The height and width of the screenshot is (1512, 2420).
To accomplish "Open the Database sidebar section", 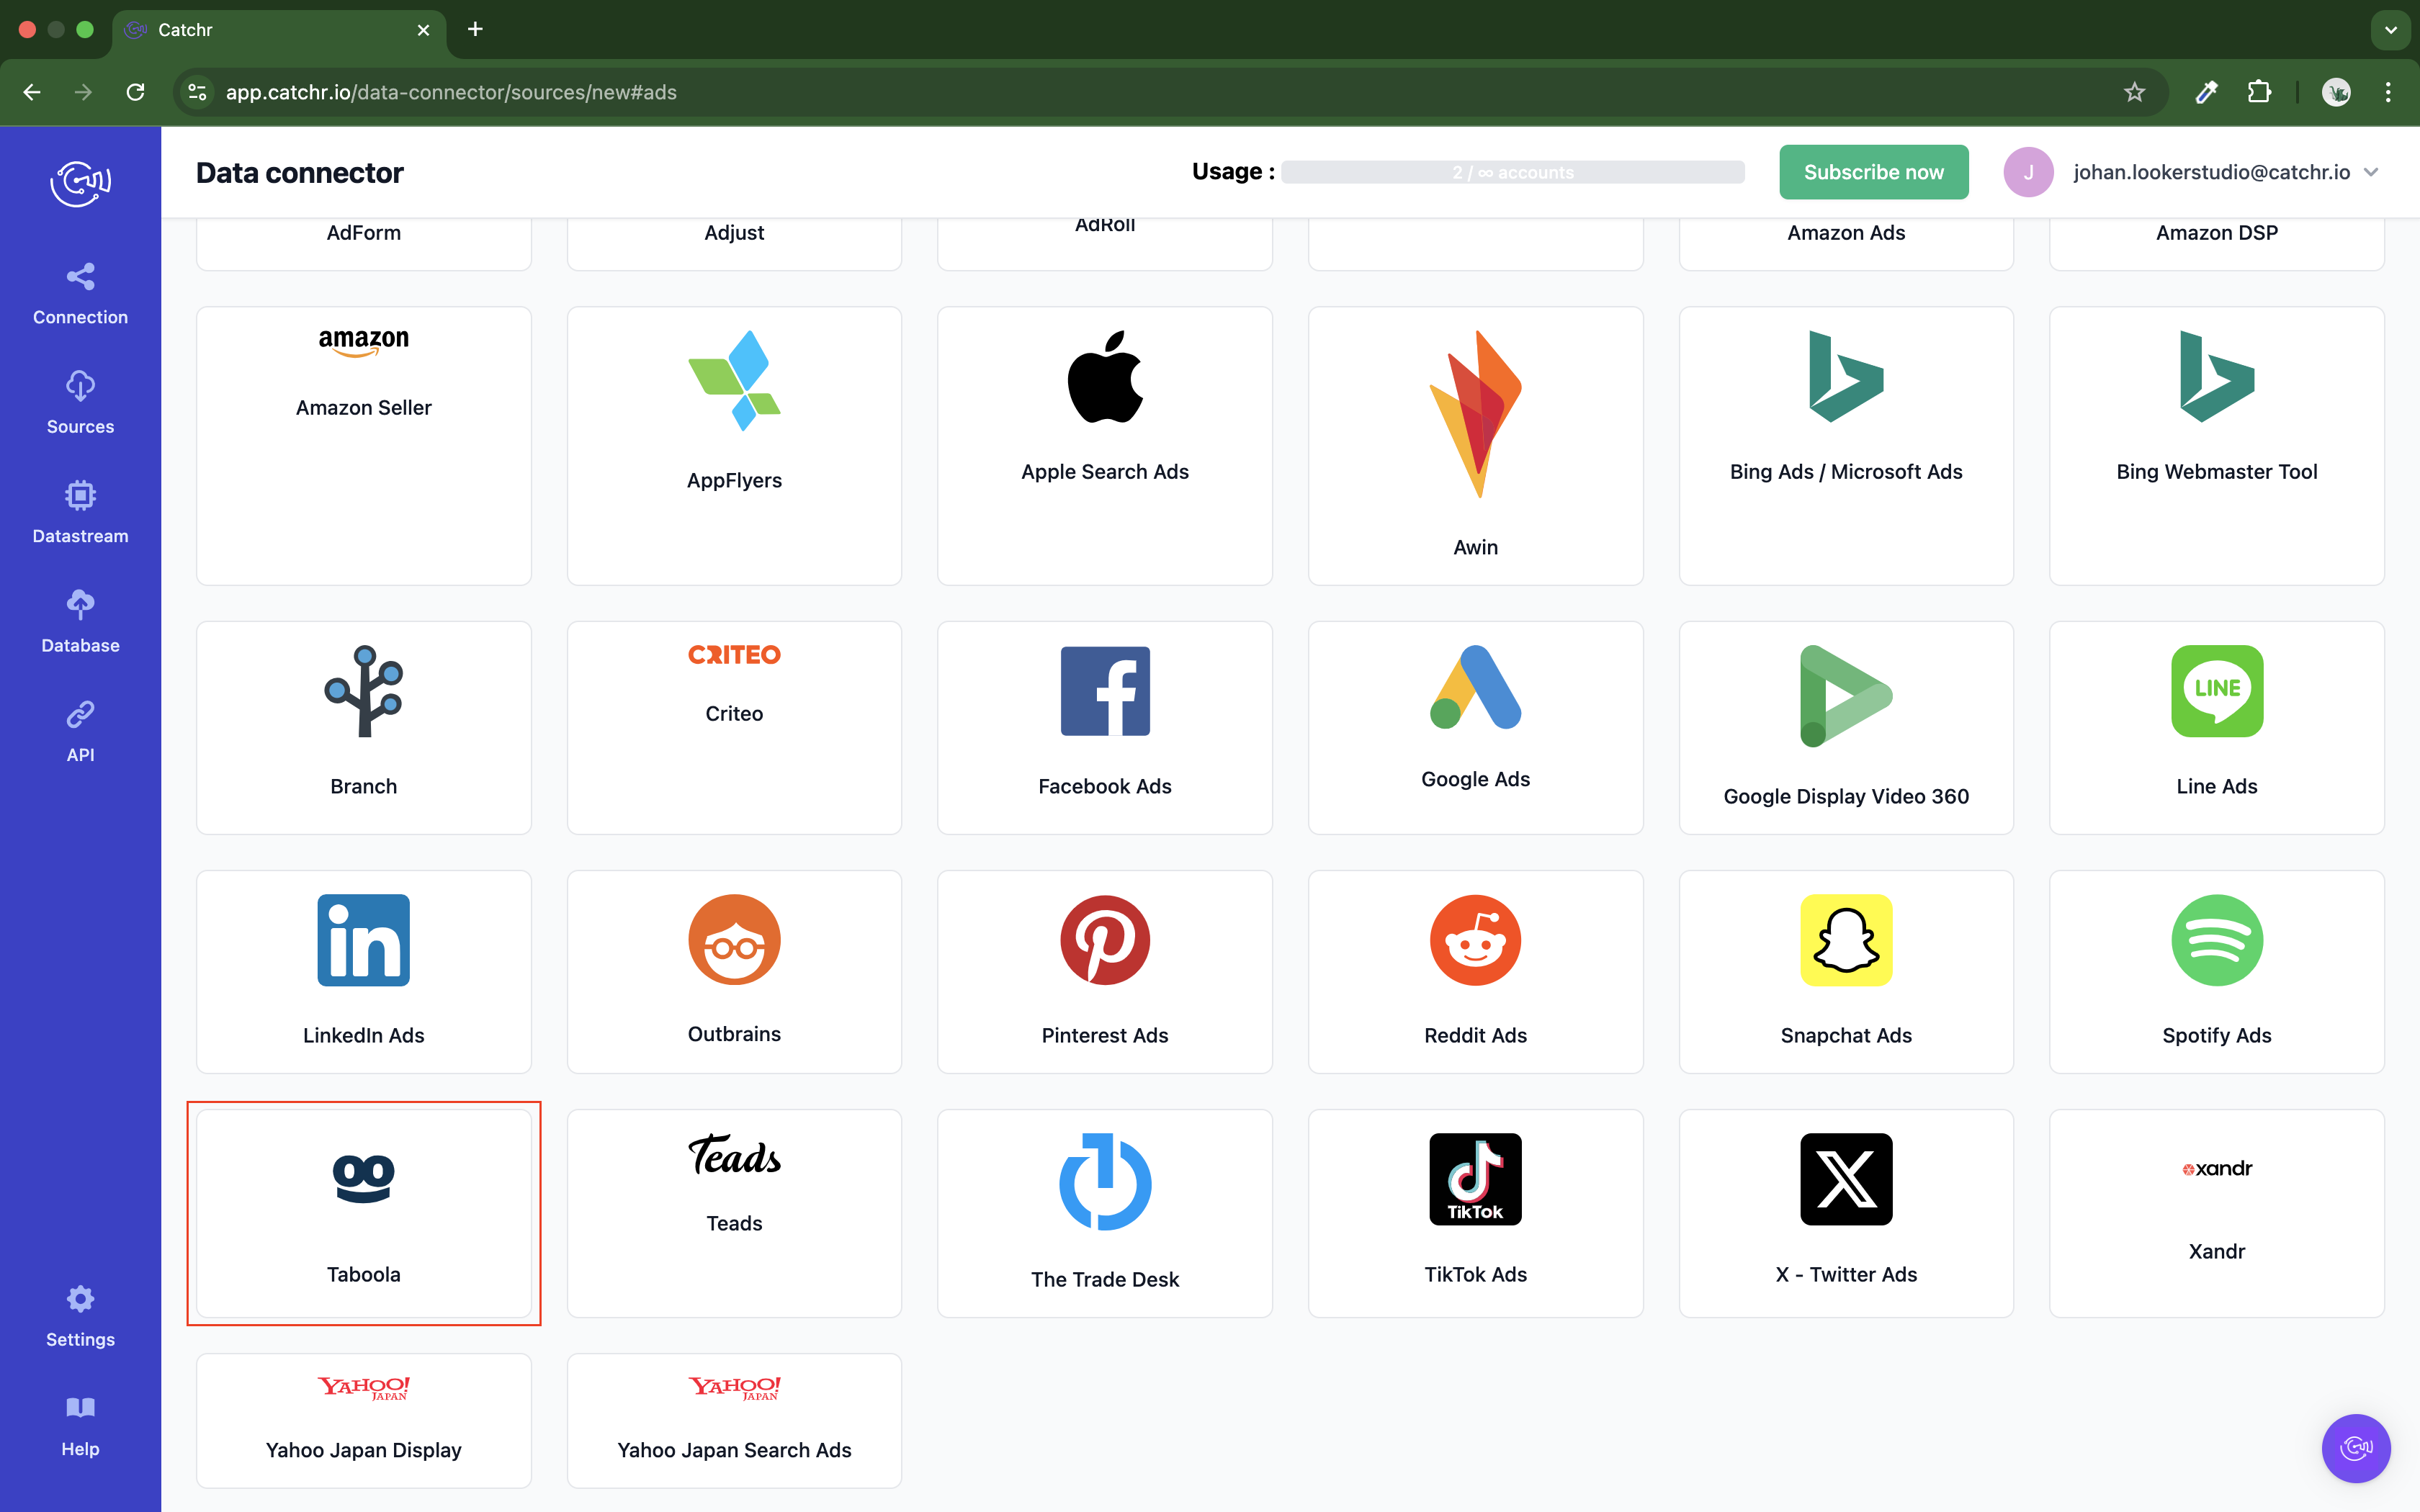I will tap(80, 622).
